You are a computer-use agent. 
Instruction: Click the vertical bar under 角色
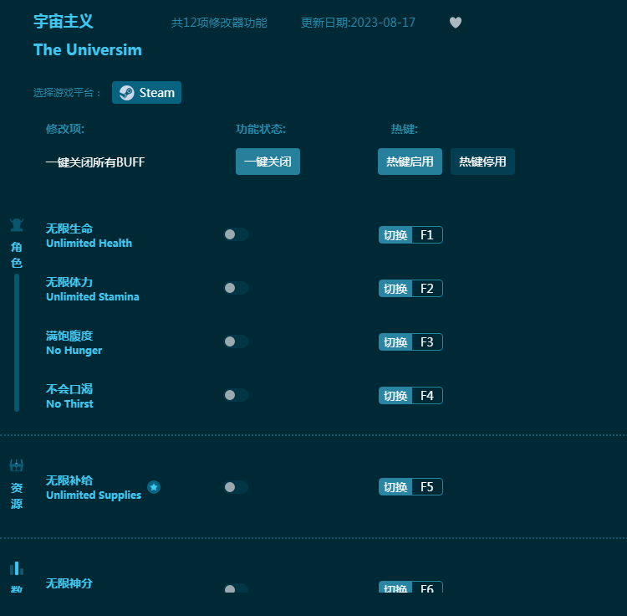(17, 342)
